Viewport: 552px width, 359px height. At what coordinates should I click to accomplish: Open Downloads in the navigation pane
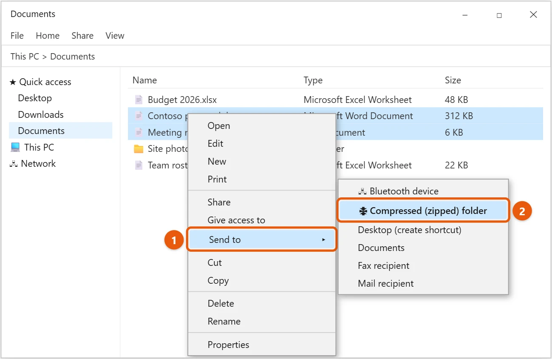41,115
